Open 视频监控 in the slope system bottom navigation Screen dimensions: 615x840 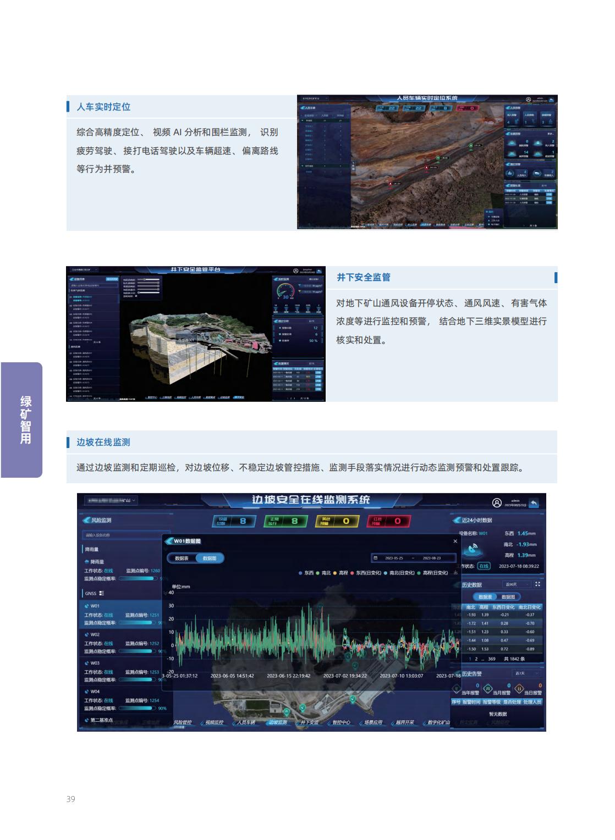(x=215, y=722)
